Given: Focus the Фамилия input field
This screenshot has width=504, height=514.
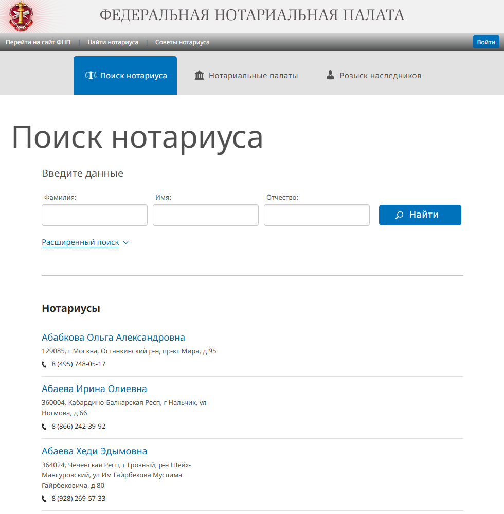Looking at the screenshot, I should pos(95,215).
